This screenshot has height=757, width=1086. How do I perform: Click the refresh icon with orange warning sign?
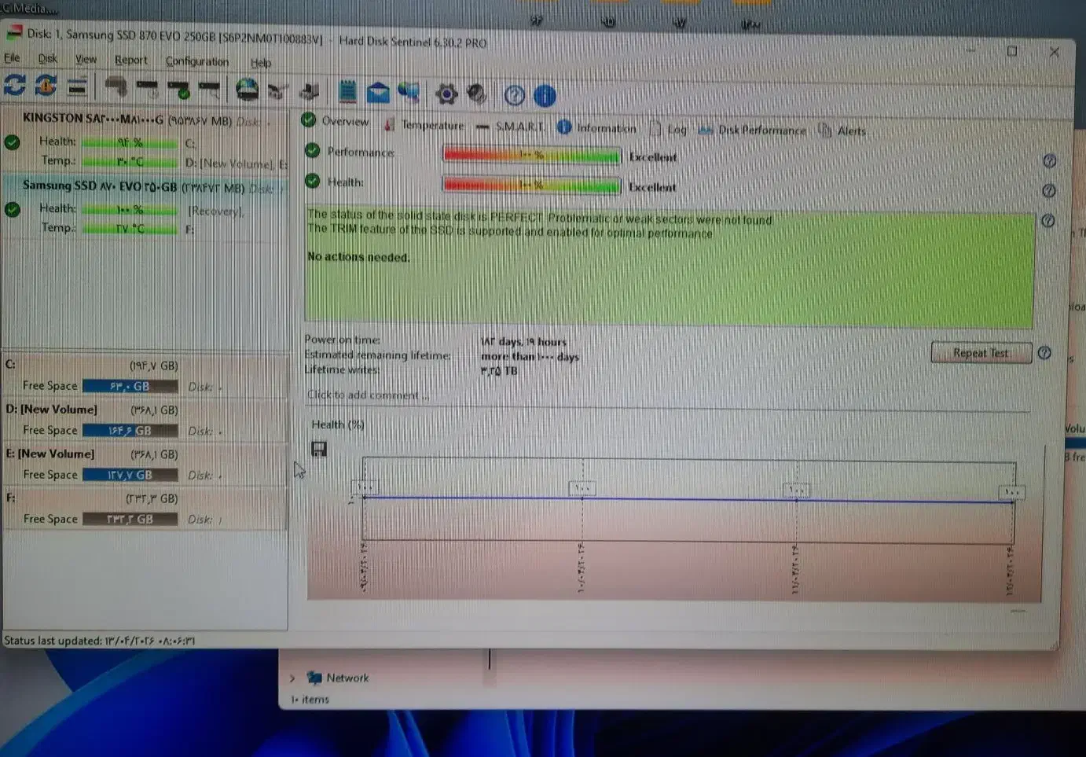[x=46, y=85]
